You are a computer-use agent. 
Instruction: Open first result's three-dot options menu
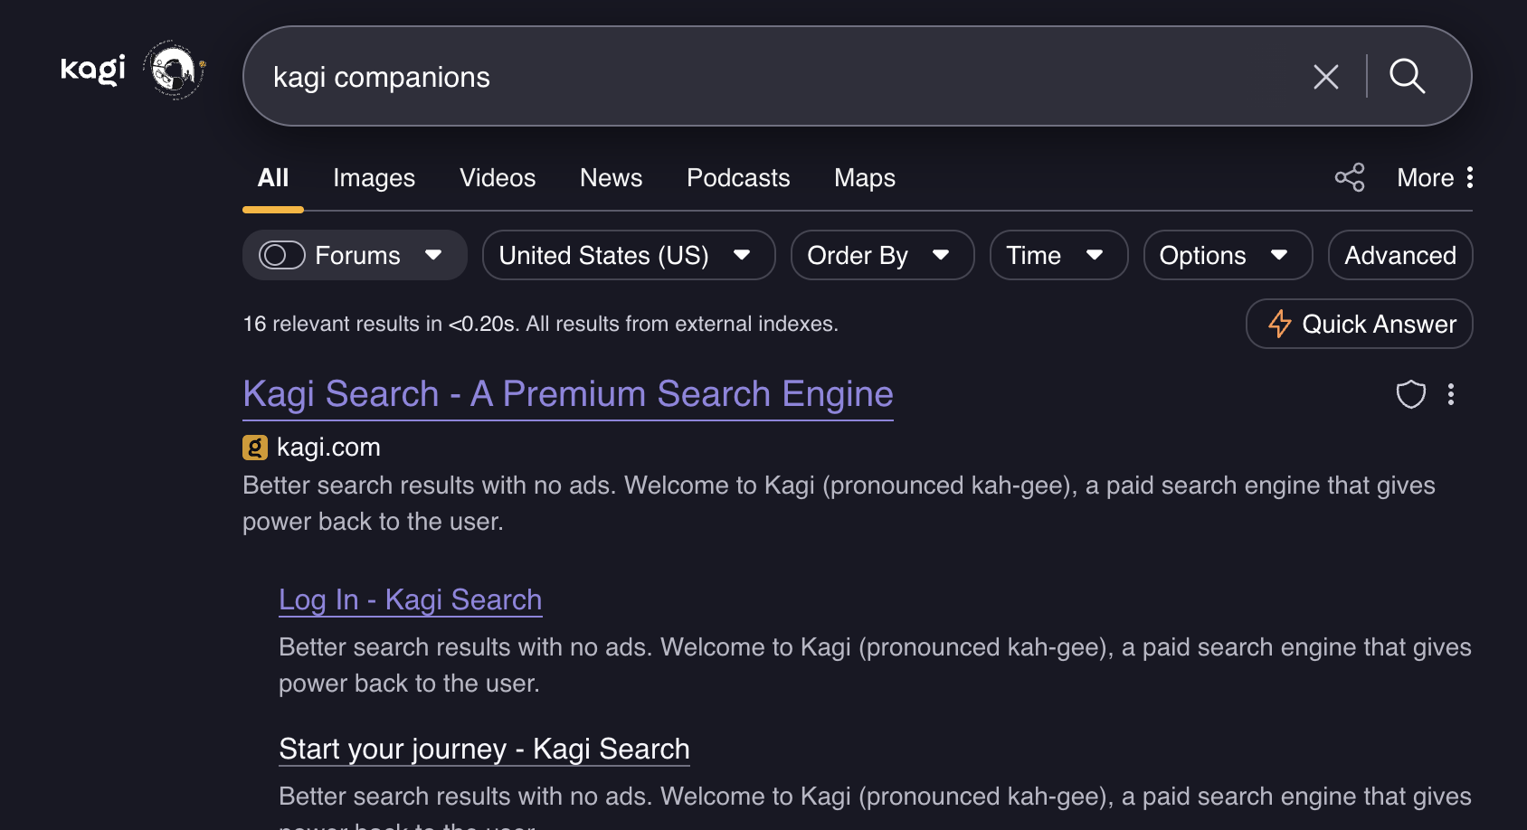(1450, 394)
